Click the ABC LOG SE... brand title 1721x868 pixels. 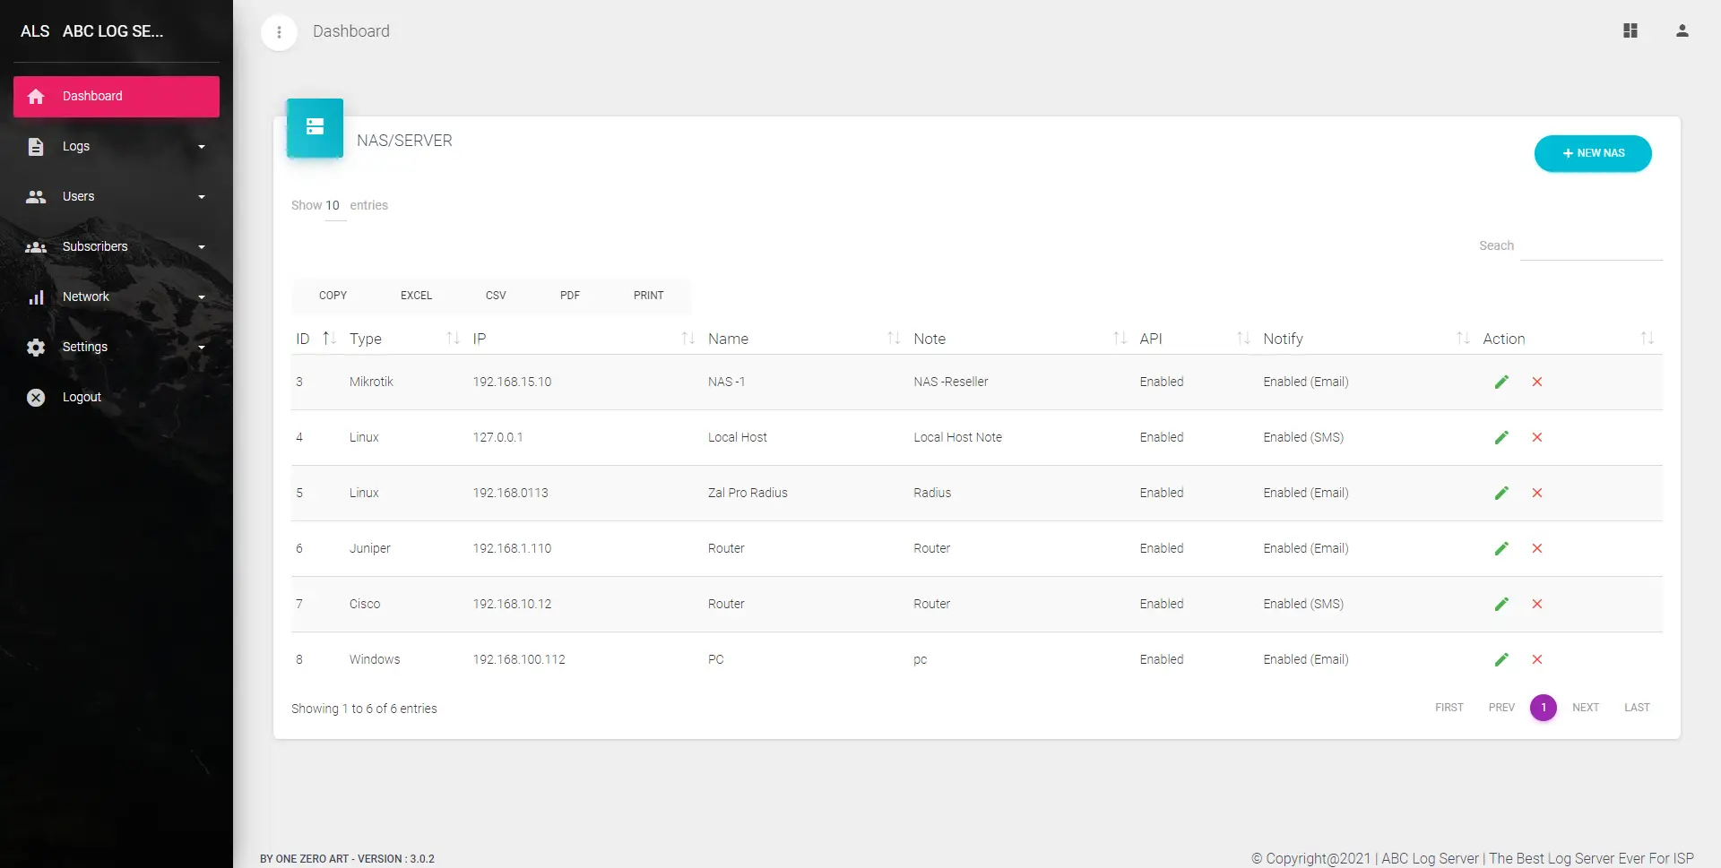click(113, 31)
